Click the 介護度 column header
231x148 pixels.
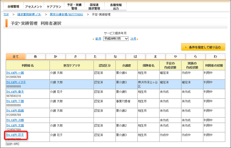pos(126,65)
